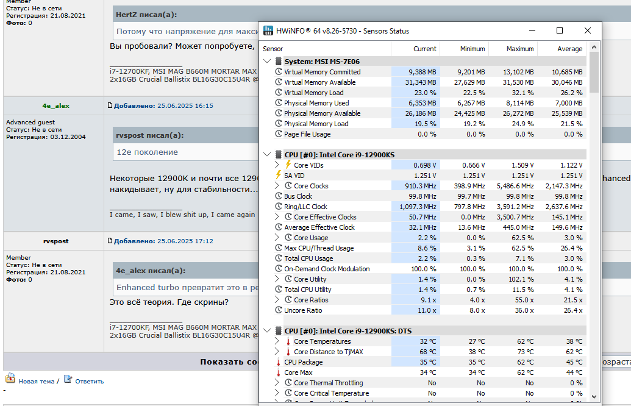Click the chip icon next to System: MSI MS-7E06

pos(279,61)
